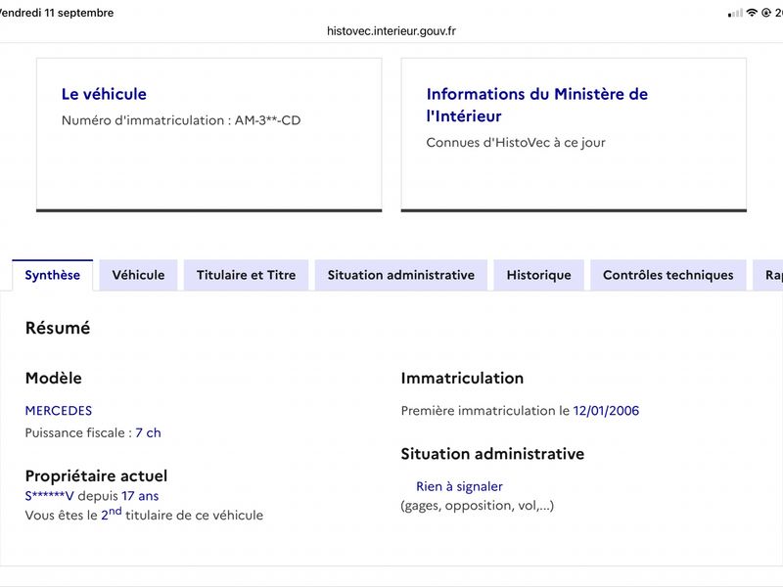Tap the orientation lock status icon
The image size is (783, 587).
766,13
